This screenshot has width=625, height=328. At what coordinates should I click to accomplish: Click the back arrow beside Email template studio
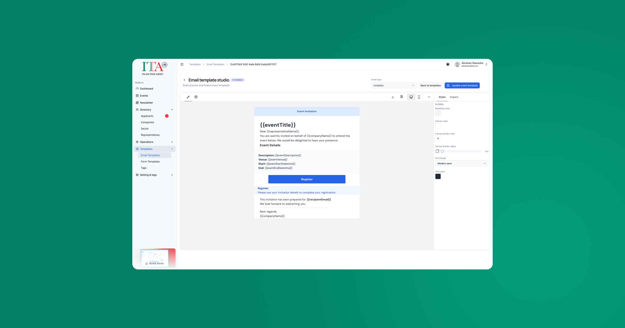[184, 80]
